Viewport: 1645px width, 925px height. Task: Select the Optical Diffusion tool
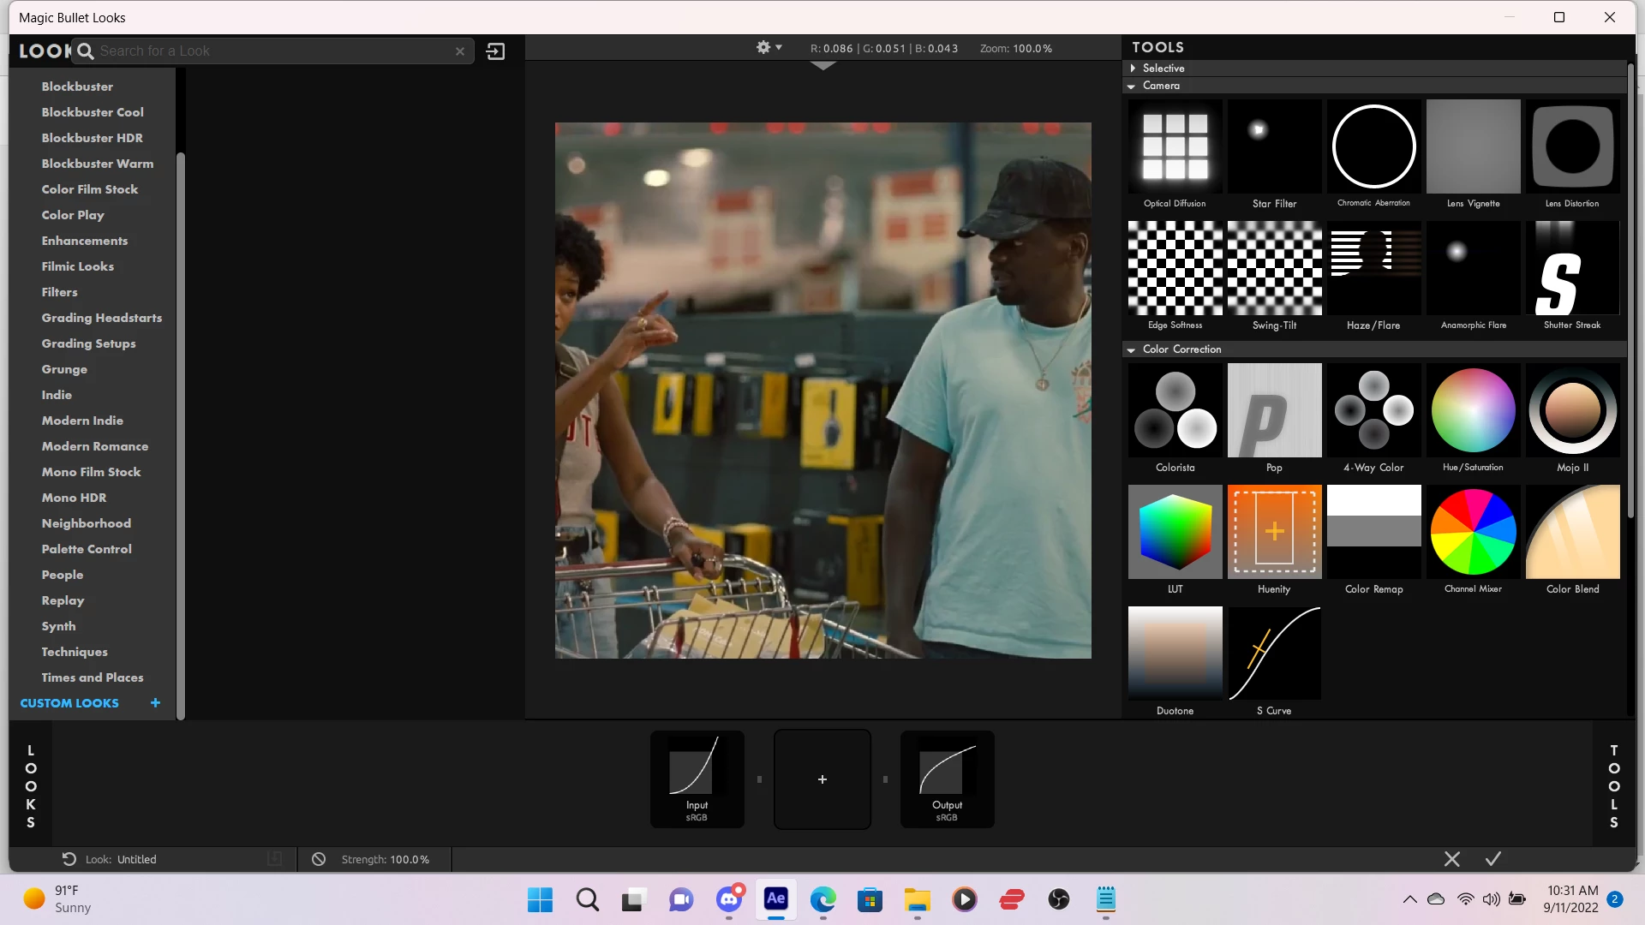pos(1175,147)
